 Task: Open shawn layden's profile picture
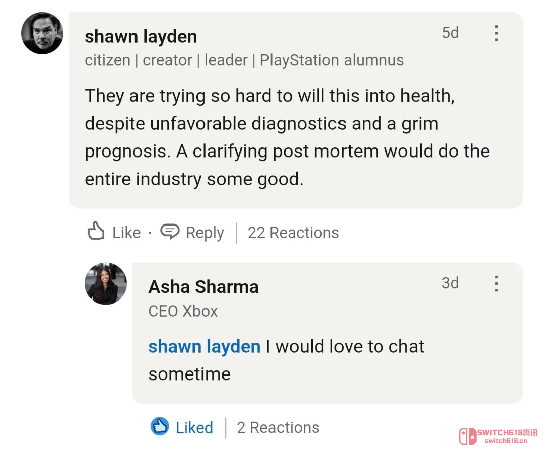coord(42,33)
